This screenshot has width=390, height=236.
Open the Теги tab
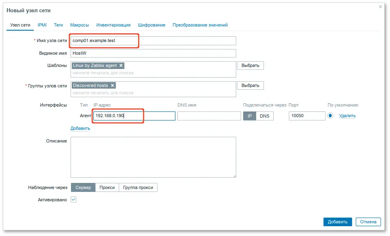point(58,24)
